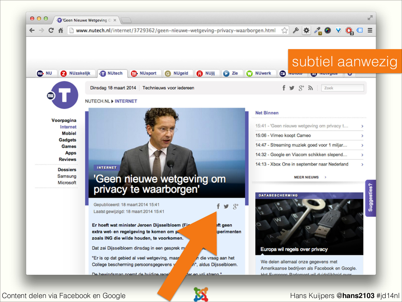
Task: Select the NUtech tab
Action: coord(112,73)
